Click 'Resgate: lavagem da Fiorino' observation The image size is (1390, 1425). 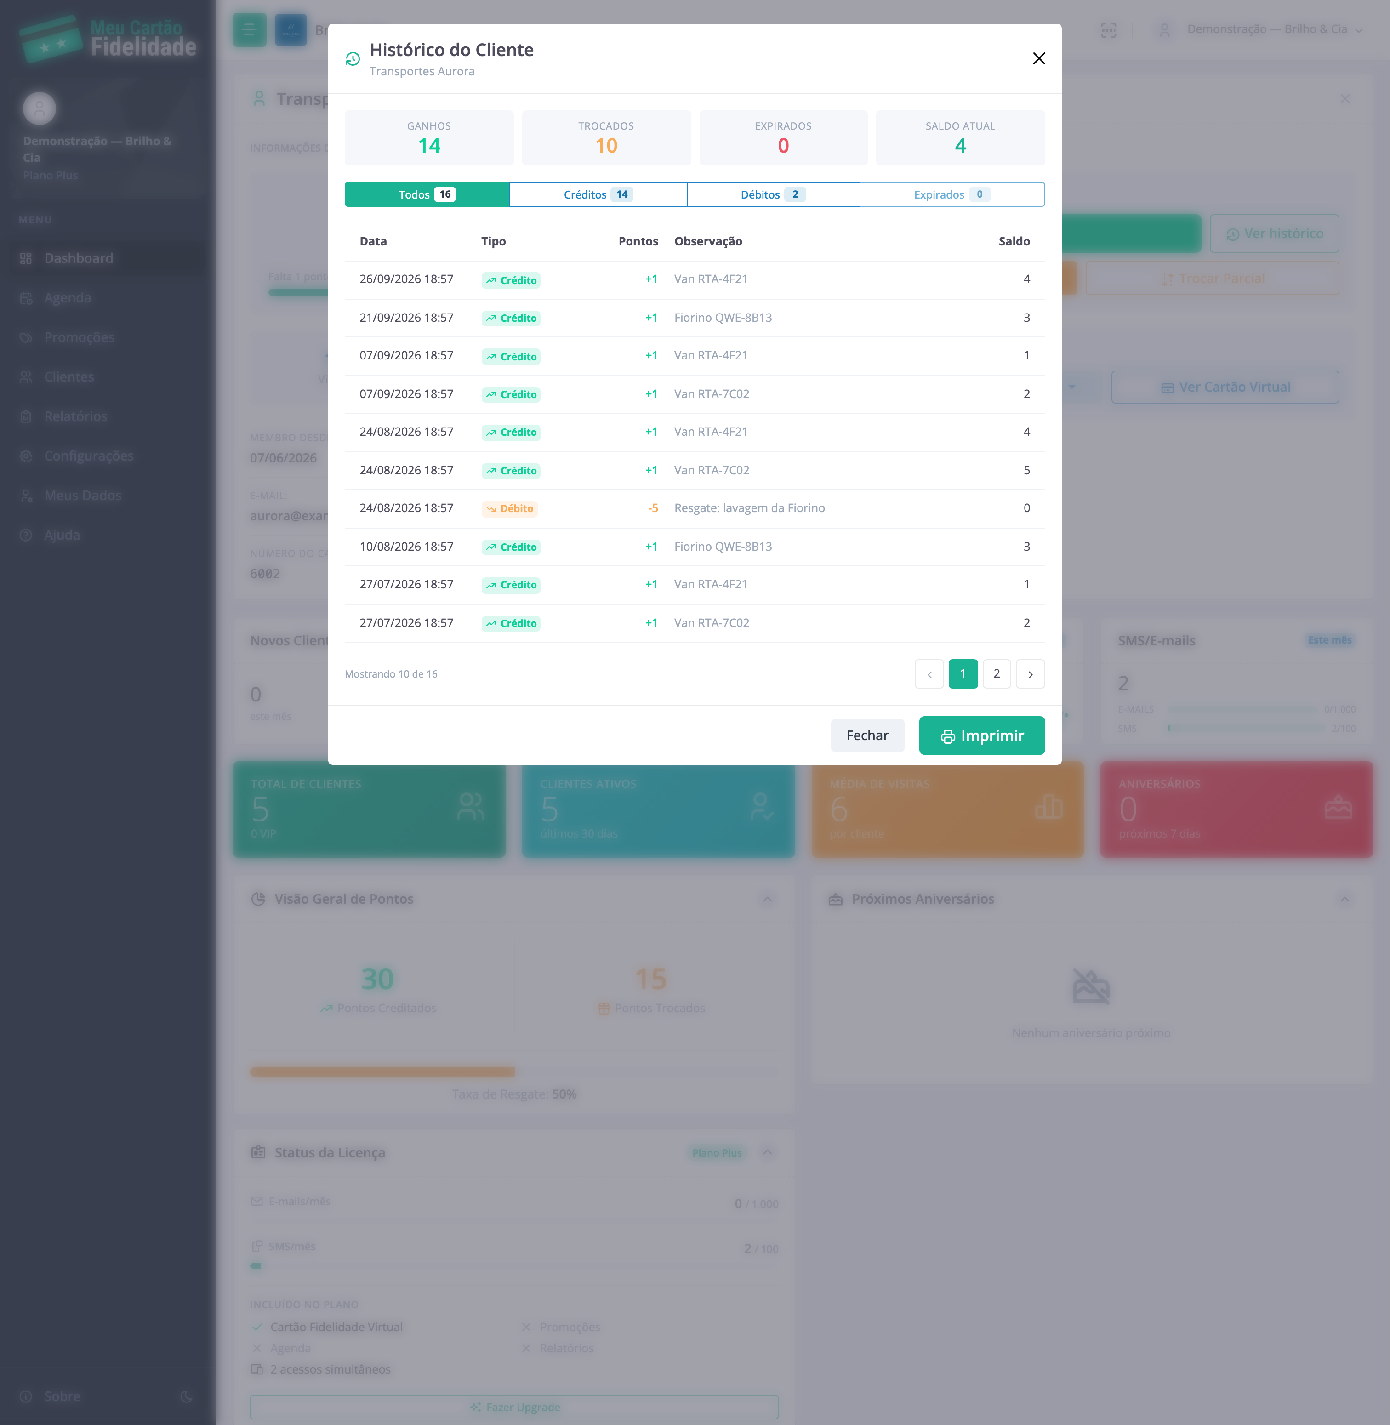[749, 508]
